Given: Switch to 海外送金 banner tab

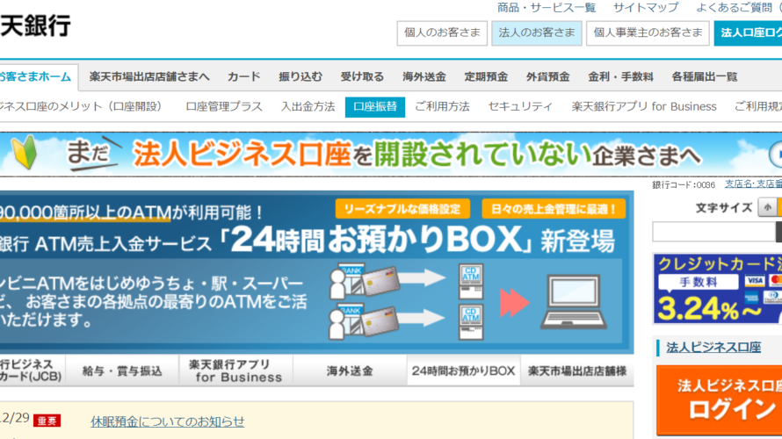Looking at the screenshot, I should pos(350,371).
